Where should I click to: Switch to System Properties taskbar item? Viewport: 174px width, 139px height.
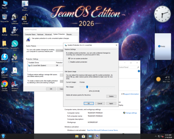pyautogui.click(x=97, y=136)
